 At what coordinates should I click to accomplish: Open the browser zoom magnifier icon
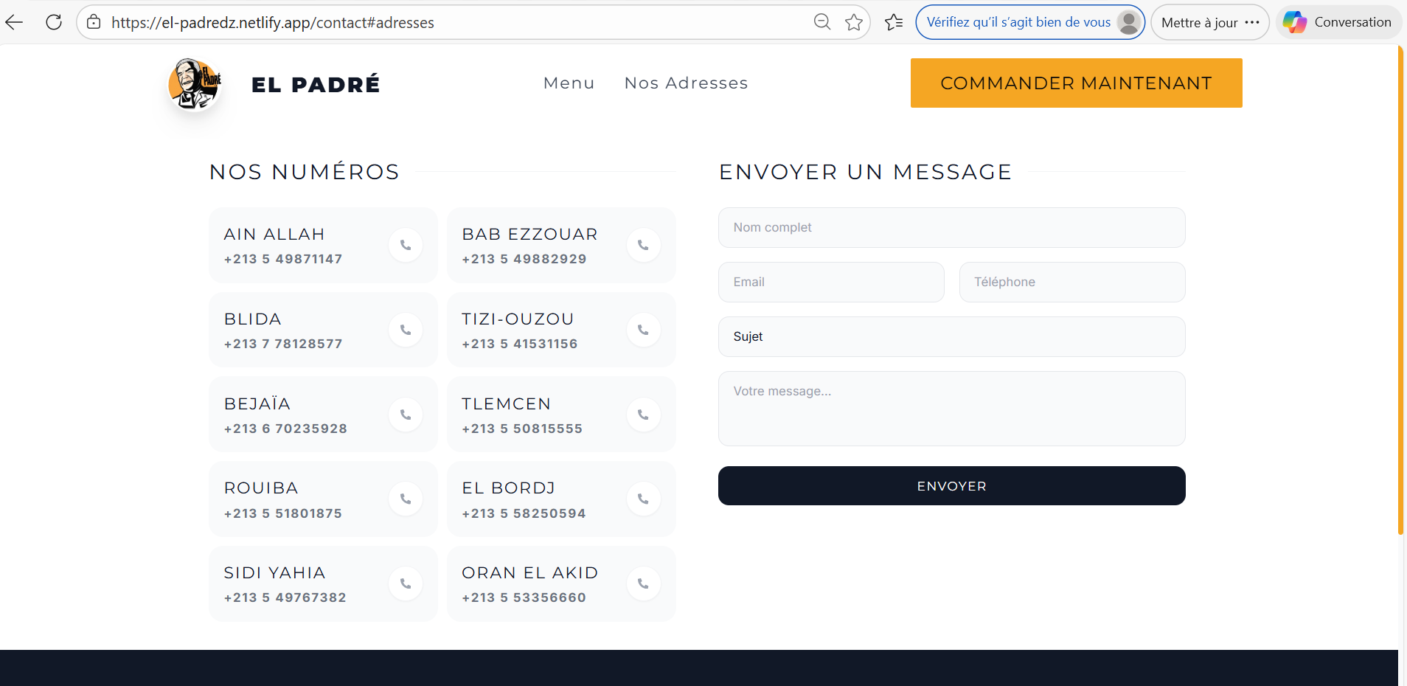[822, 22]
